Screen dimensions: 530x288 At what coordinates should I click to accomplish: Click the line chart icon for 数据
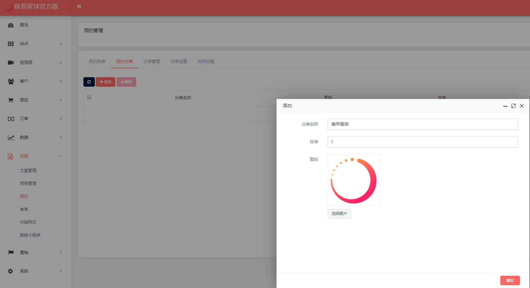(x=11, y=138)
